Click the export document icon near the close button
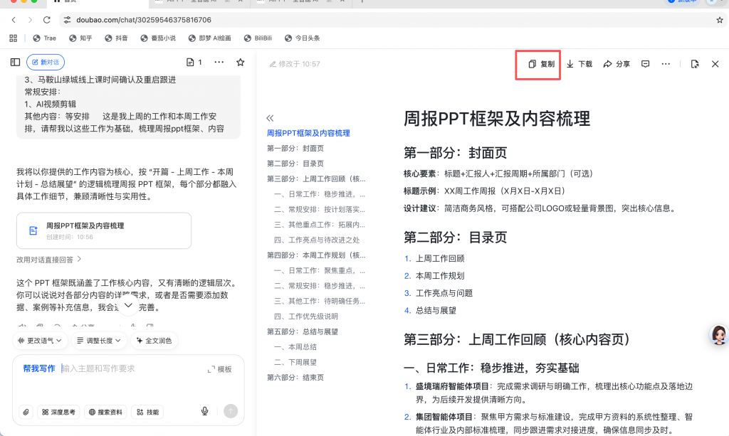Screen dimensions: 729x436 click(695, 63)
